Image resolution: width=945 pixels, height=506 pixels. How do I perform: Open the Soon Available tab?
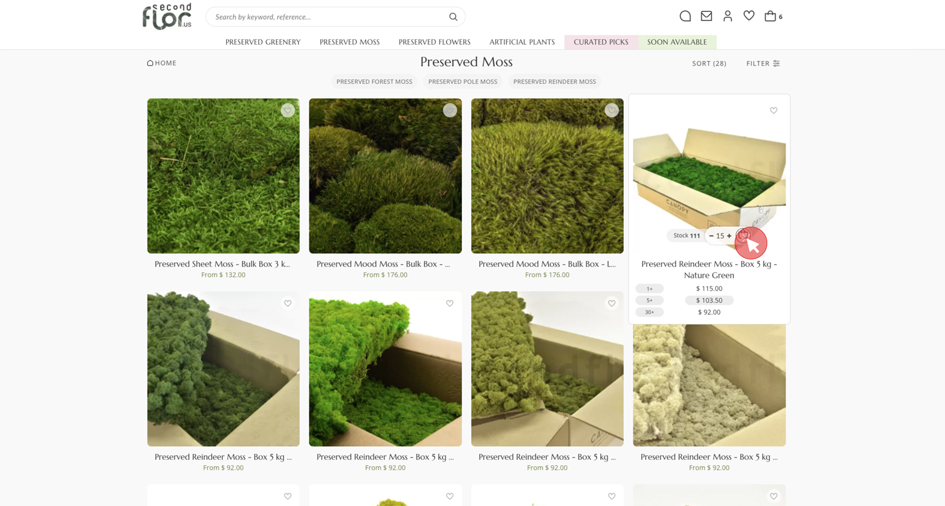click(x=677, y=42)
